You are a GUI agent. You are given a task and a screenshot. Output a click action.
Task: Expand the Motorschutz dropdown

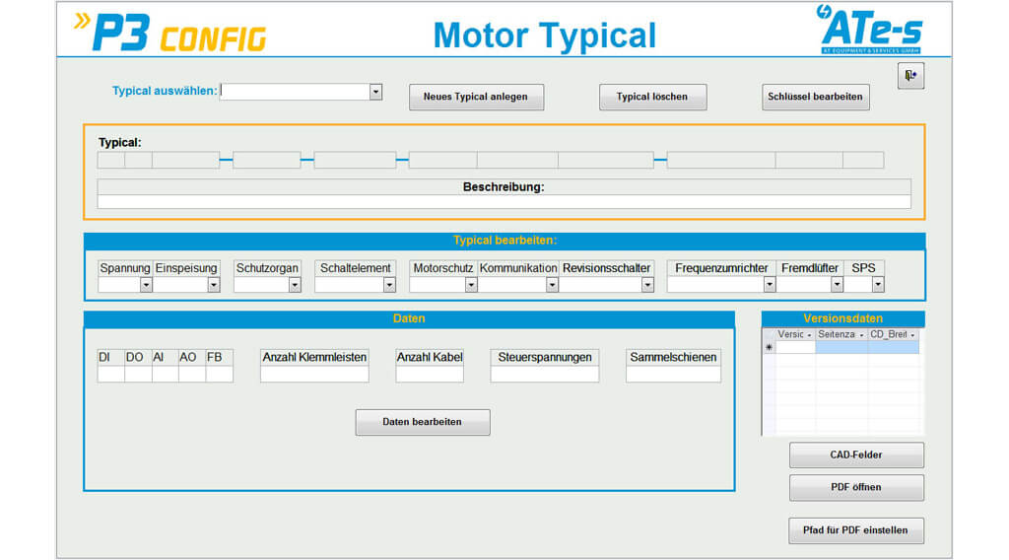(471, 285)
